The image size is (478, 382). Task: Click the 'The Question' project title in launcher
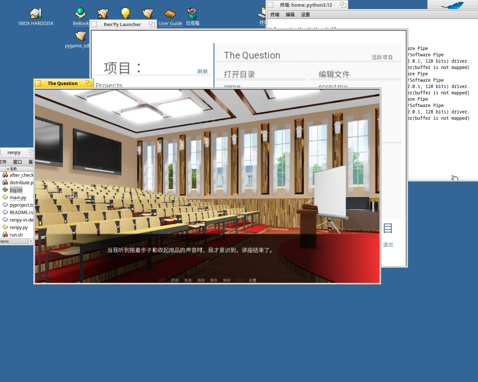tap(252, 55)
